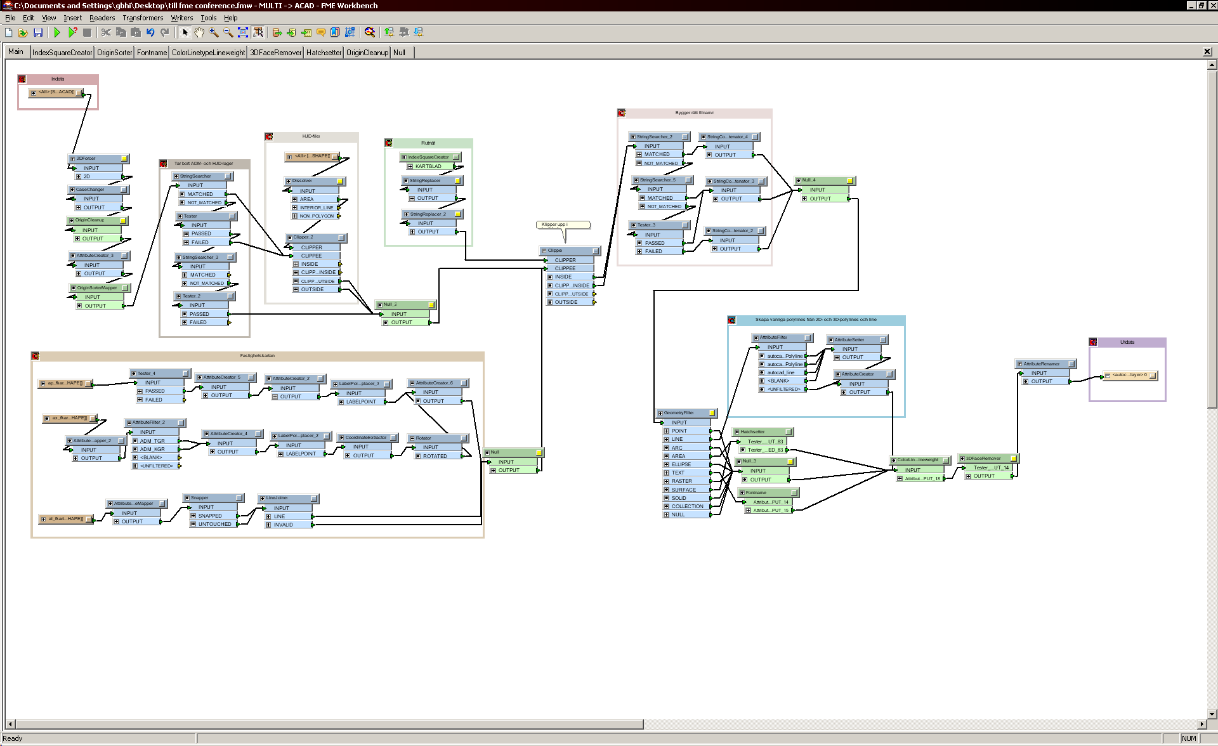Undo the last action via toolbar arrow
Screen dimensions: 1218x746
[150, 32]
